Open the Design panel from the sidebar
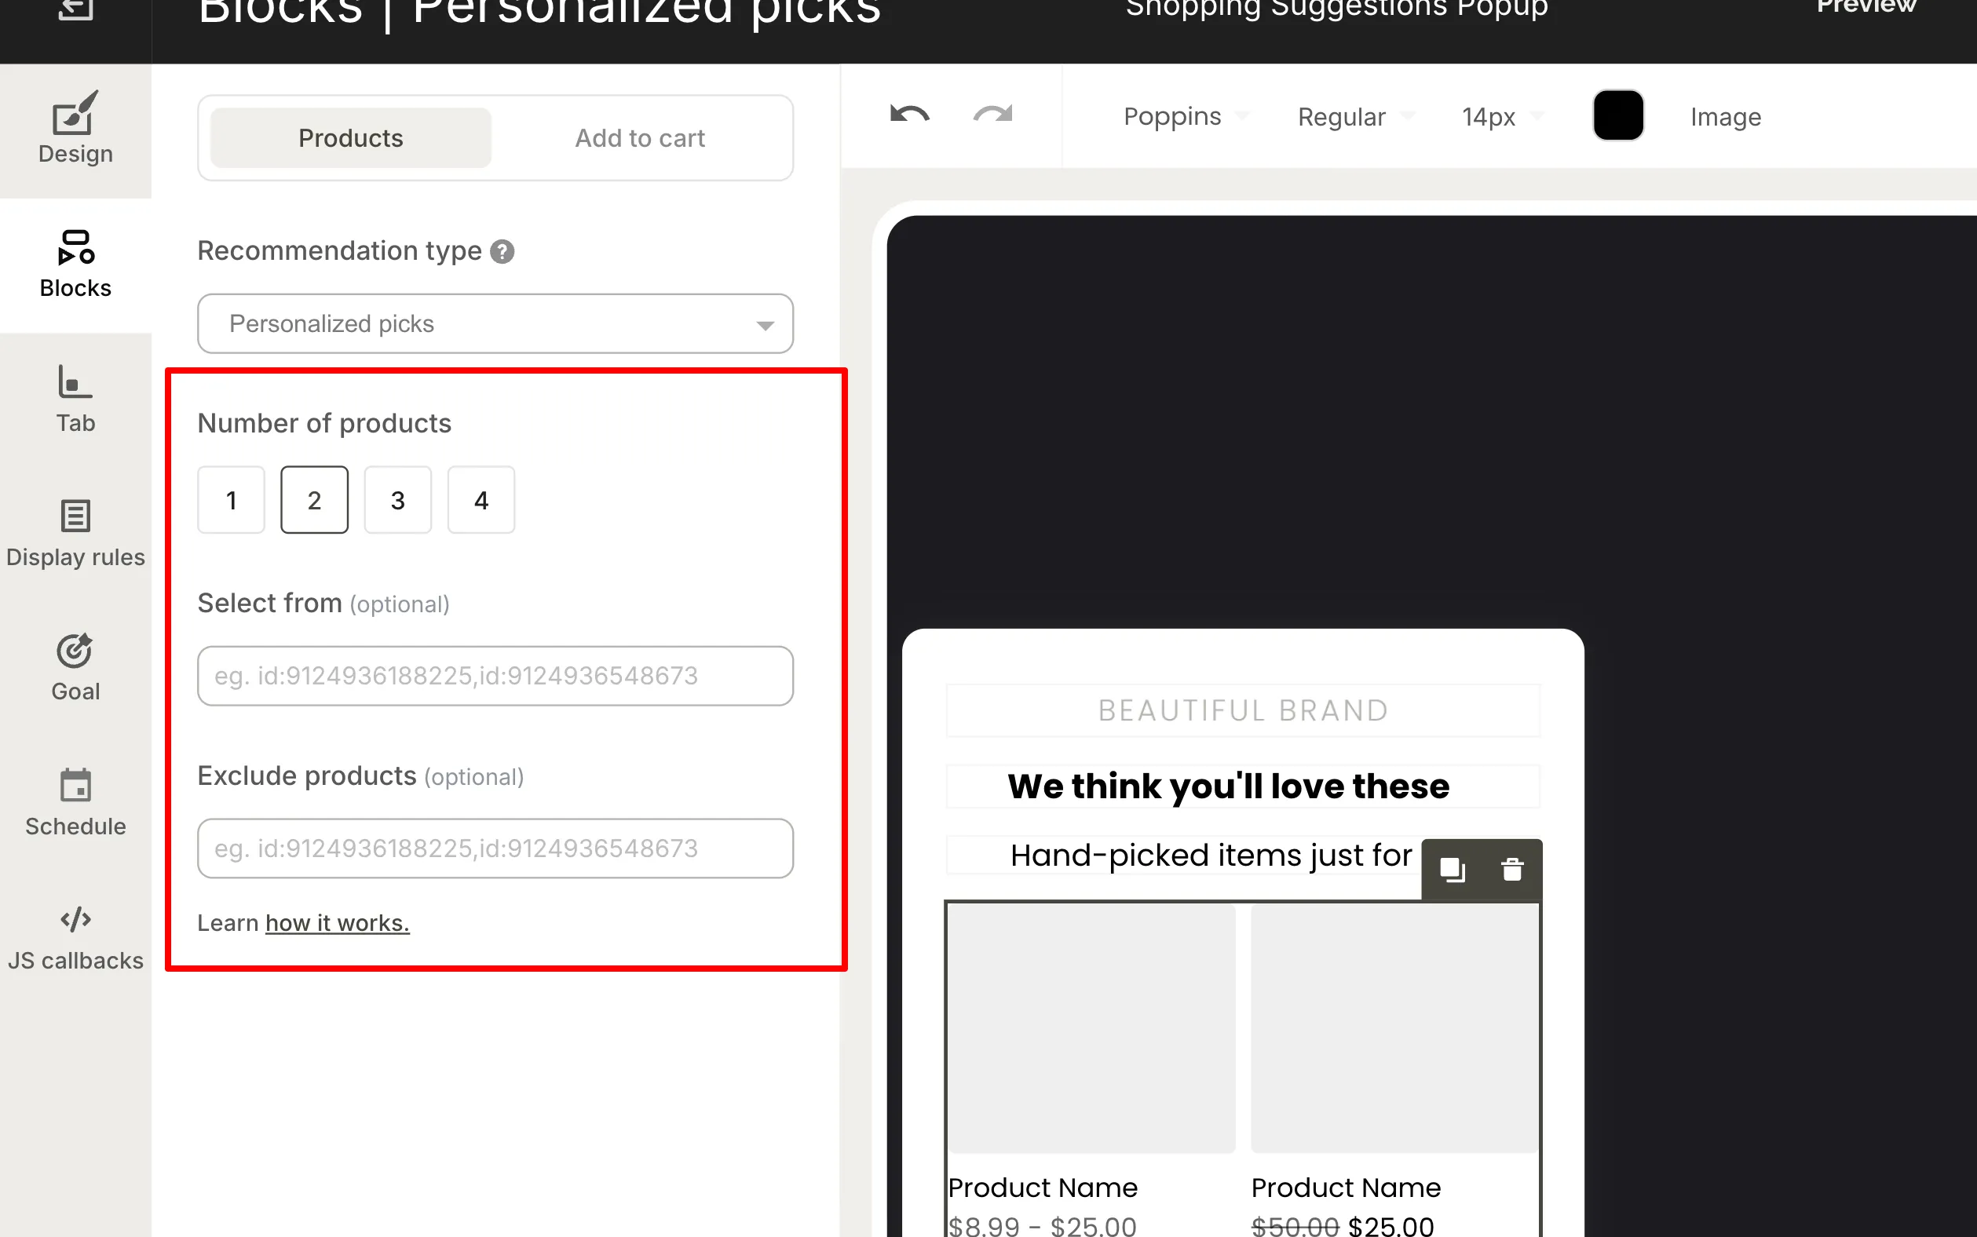Screen dimensions: 1977x1237 (x=75, y=130)
